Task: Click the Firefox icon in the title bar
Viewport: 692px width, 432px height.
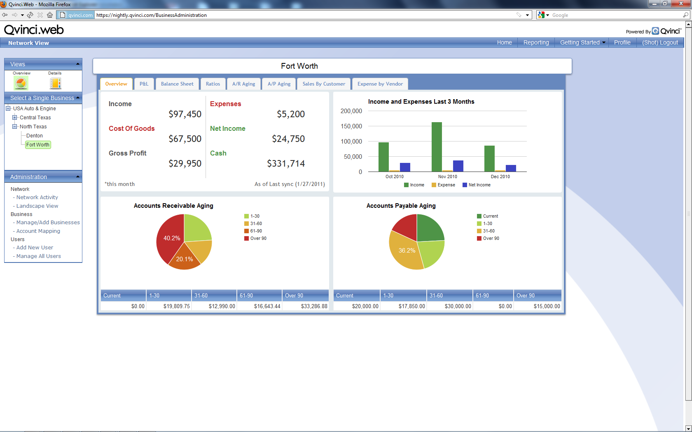Action: pos(4,4)
